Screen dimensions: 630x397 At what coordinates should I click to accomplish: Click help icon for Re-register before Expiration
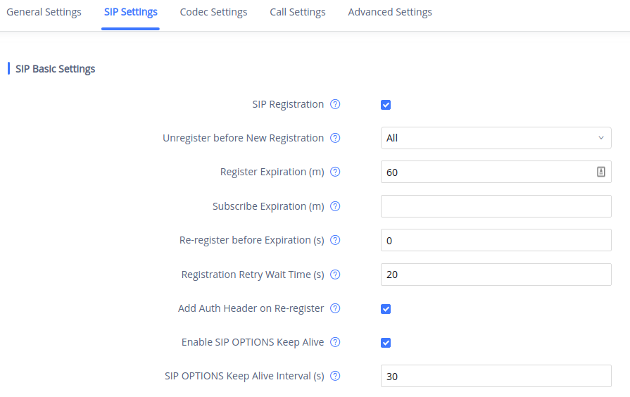tap(335, 240)
